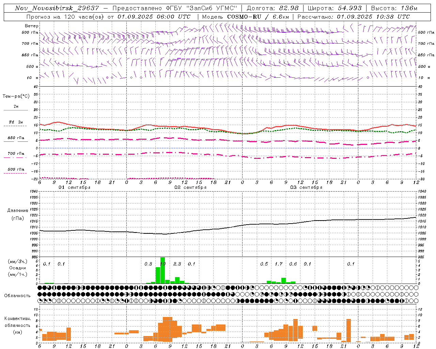Select the (мм/1ч.) precipitation unit label

coord(17,274)
